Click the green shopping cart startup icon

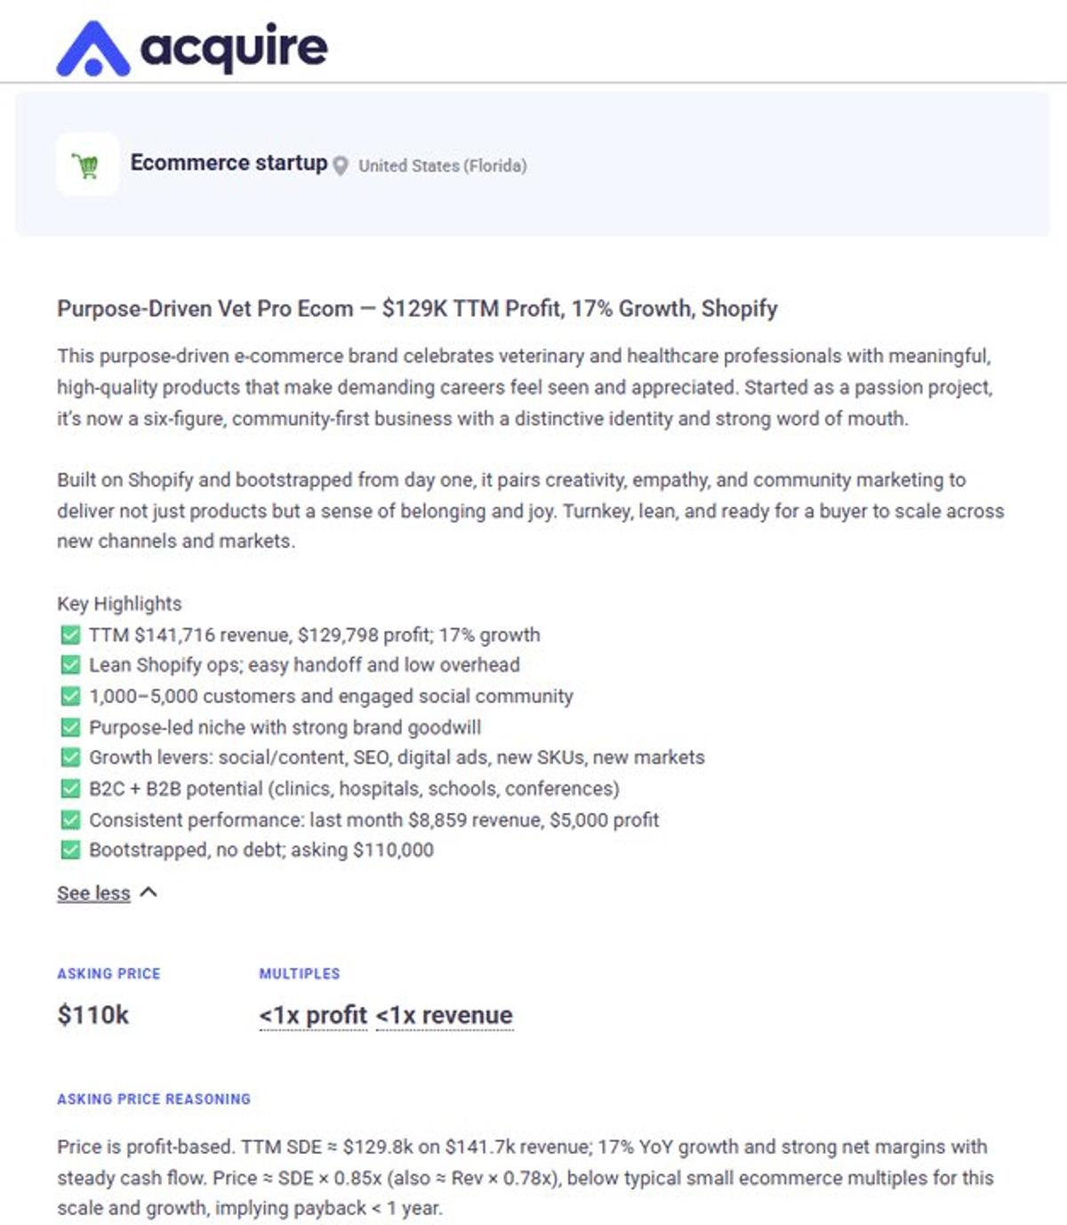87,165
